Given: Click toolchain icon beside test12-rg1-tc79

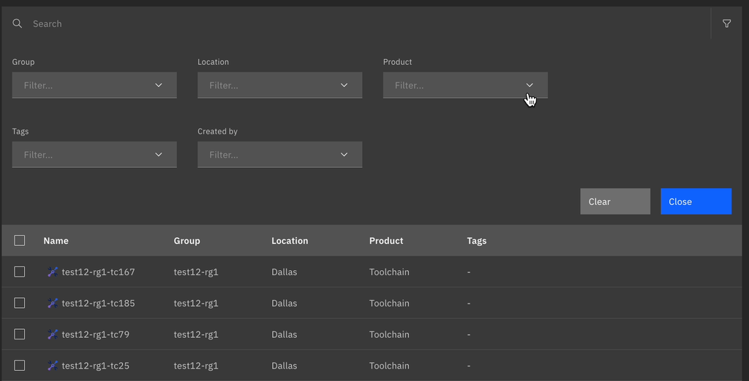Looking at the screenshot, I should coord(53,335).
